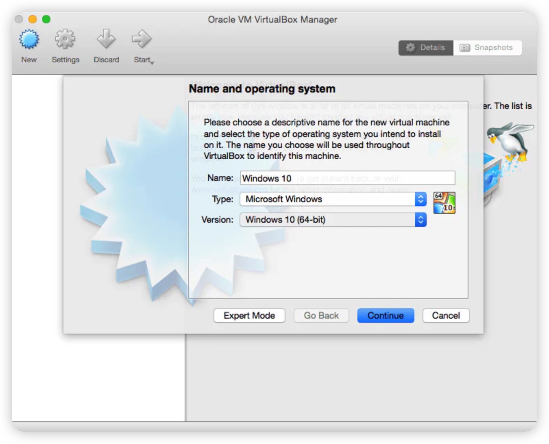Click the green maximize window button
This screenshot has width=549, height=444.
tap(46, 19)
